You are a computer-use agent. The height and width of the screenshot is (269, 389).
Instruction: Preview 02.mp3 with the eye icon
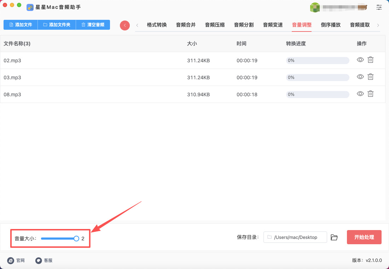360,60
